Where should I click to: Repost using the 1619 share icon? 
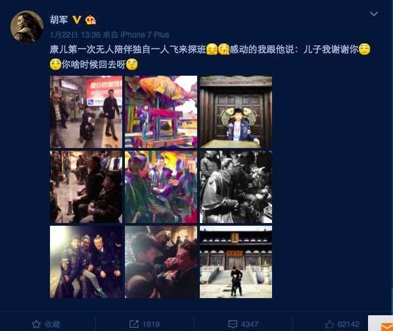coord(145,324)
